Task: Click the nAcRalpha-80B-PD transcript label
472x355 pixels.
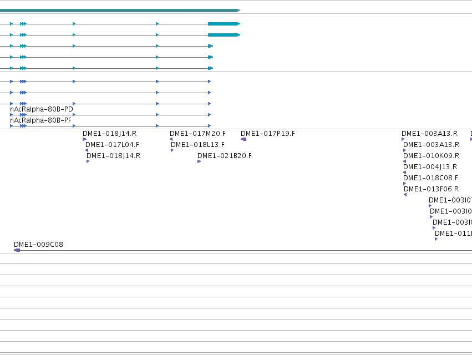Action: (x=42, y=109)
